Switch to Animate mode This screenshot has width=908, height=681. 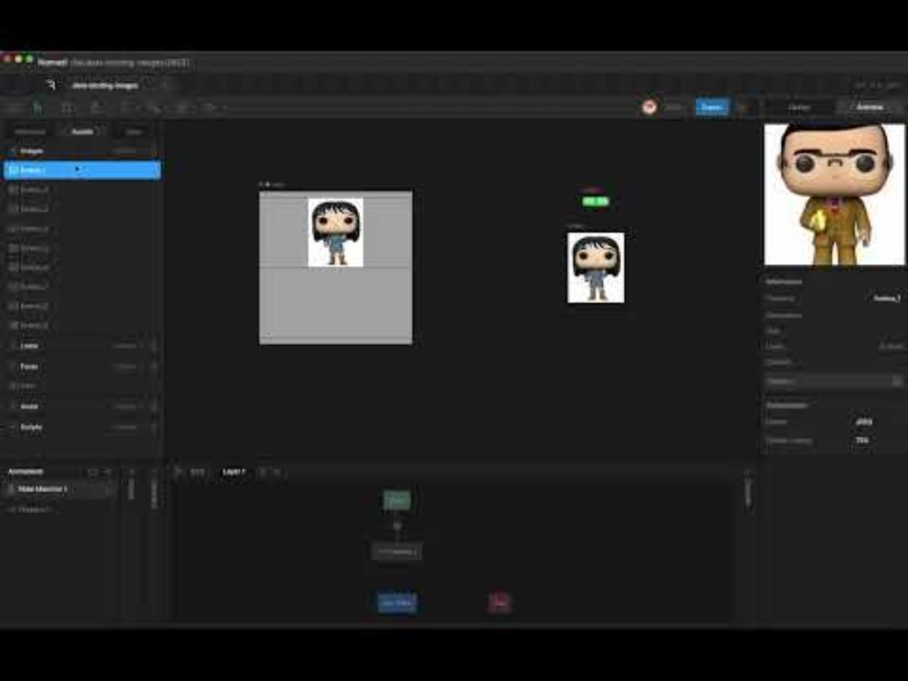pyautogui.click(x=869, y=107)
